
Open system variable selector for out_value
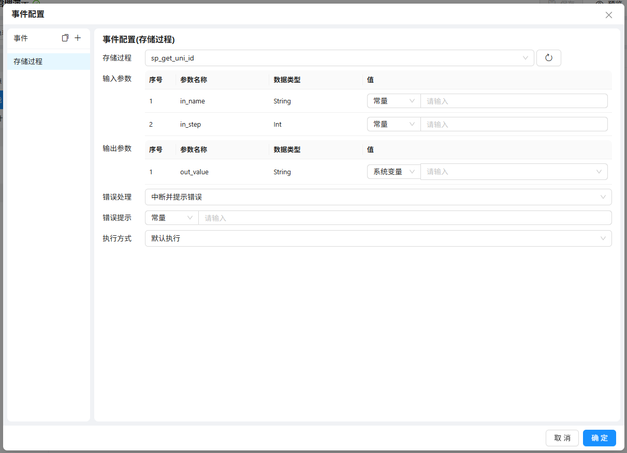pos(514,172)
